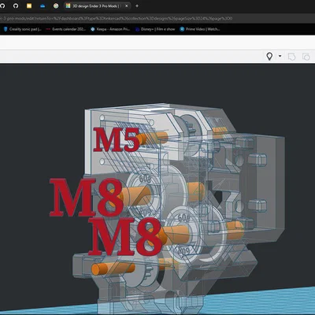Select the red M5 text shape
This screenshot has height=315, width=315.
(x=117, y=139)
